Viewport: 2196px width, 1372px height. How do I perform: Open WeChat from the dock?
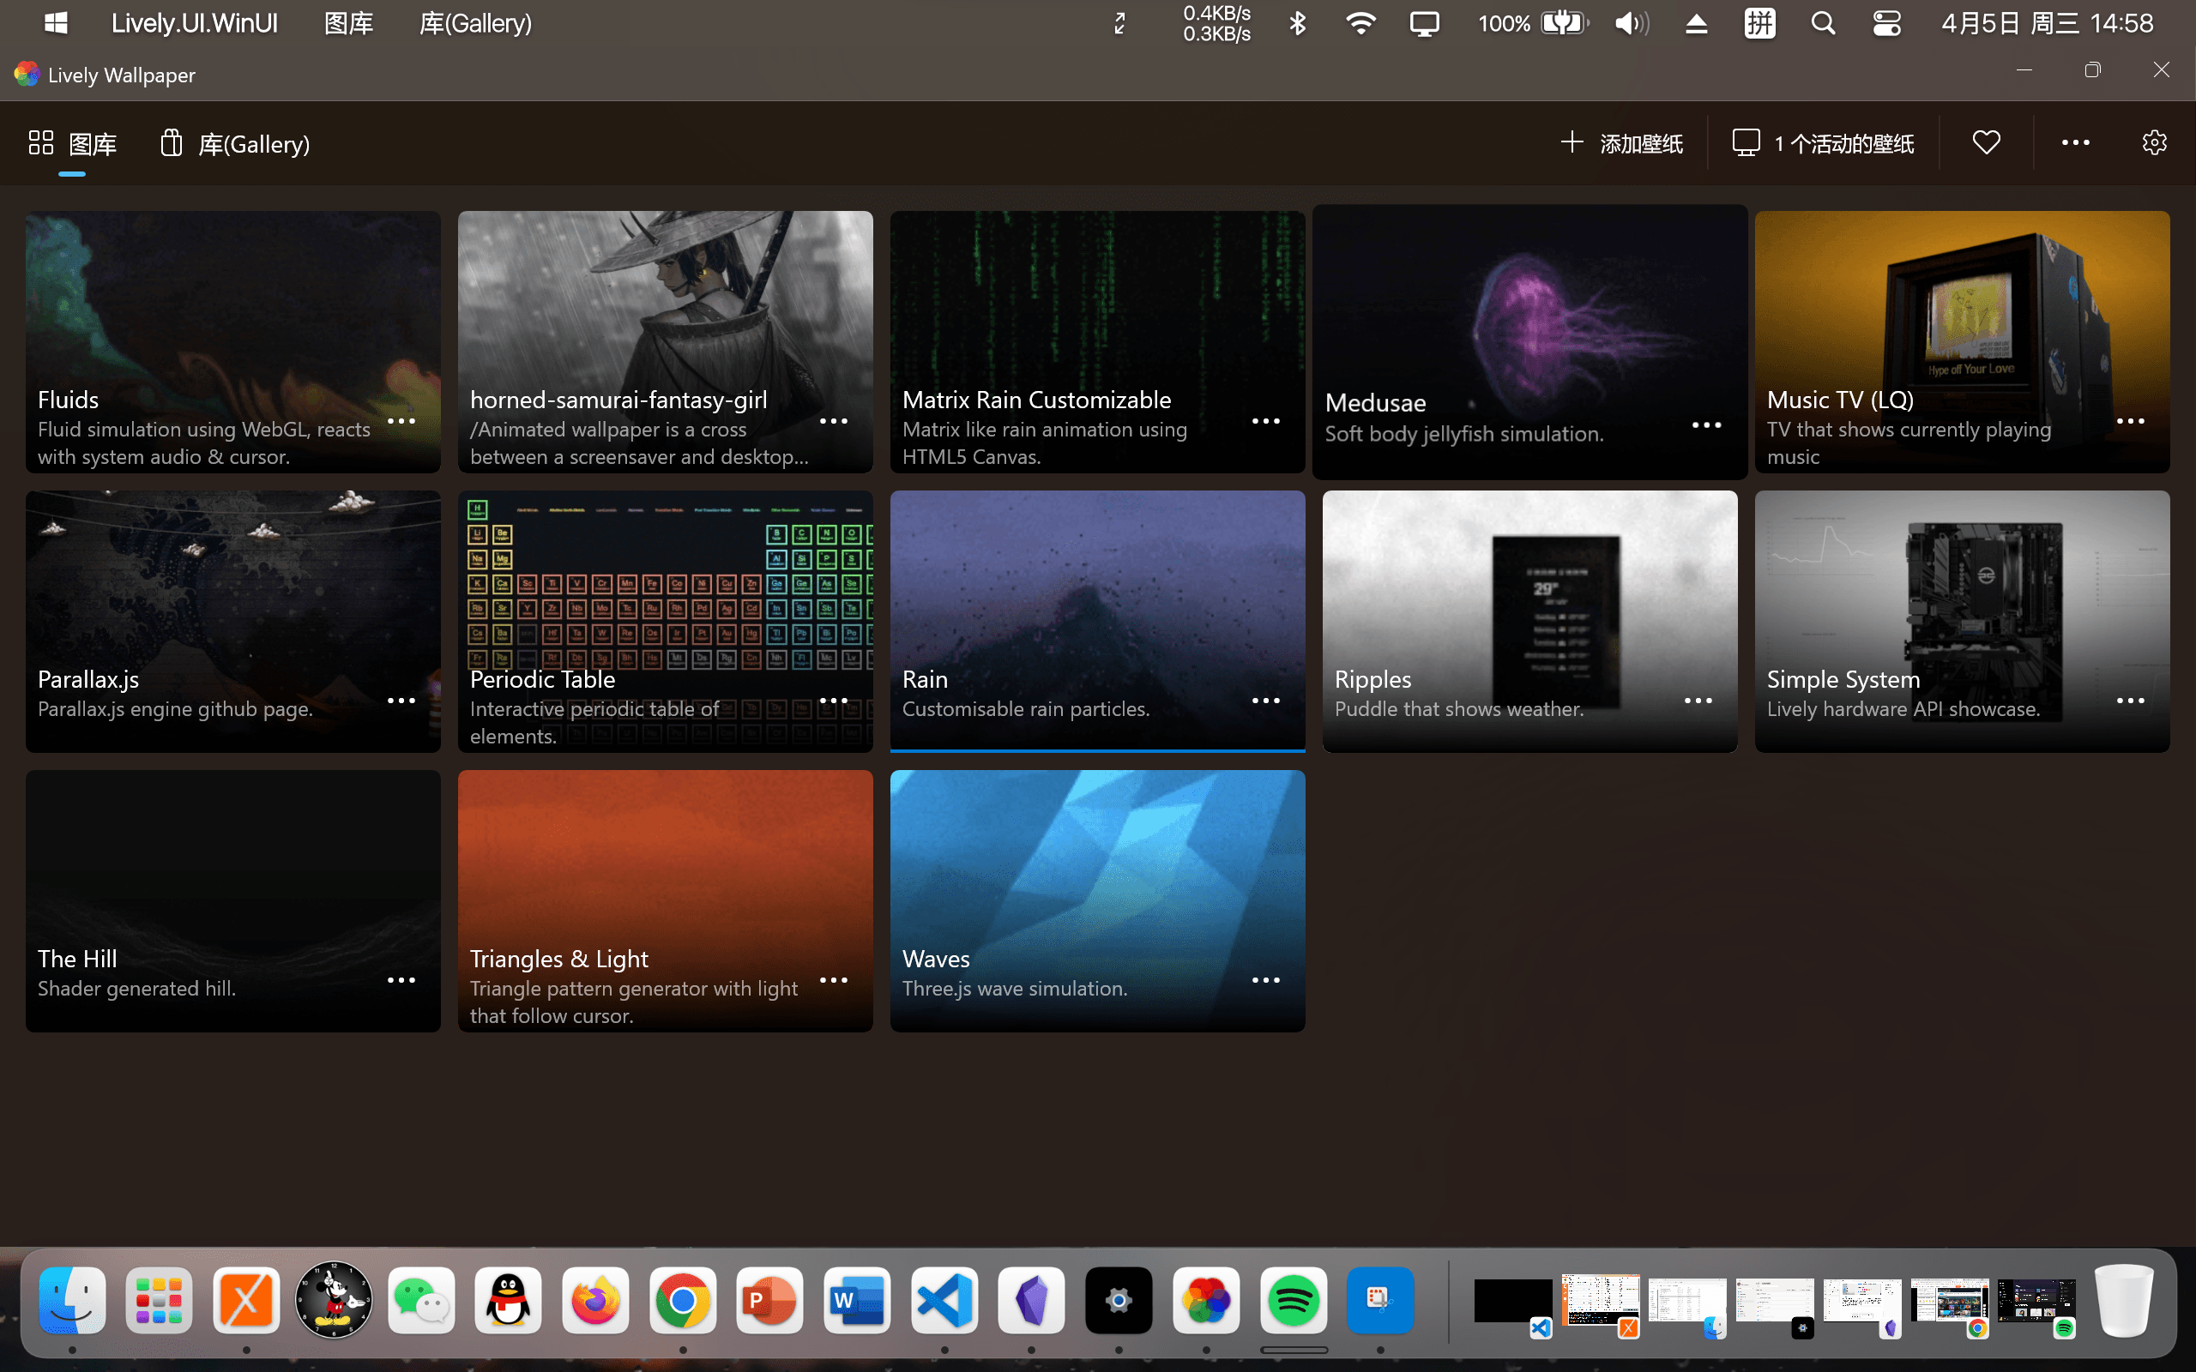(421, 1299)
